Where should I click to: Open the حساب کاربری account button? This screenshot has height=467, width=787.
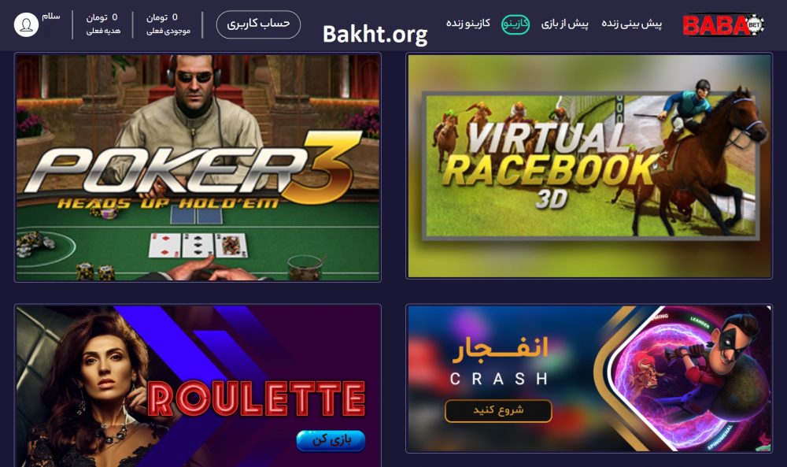(258, 24)
